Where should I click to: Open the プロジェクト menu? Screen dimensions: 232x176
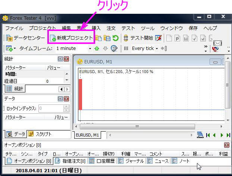42,28
